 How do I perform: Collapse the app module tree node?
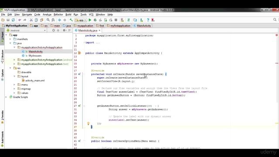pyautogui.click(x=7, y=35)
